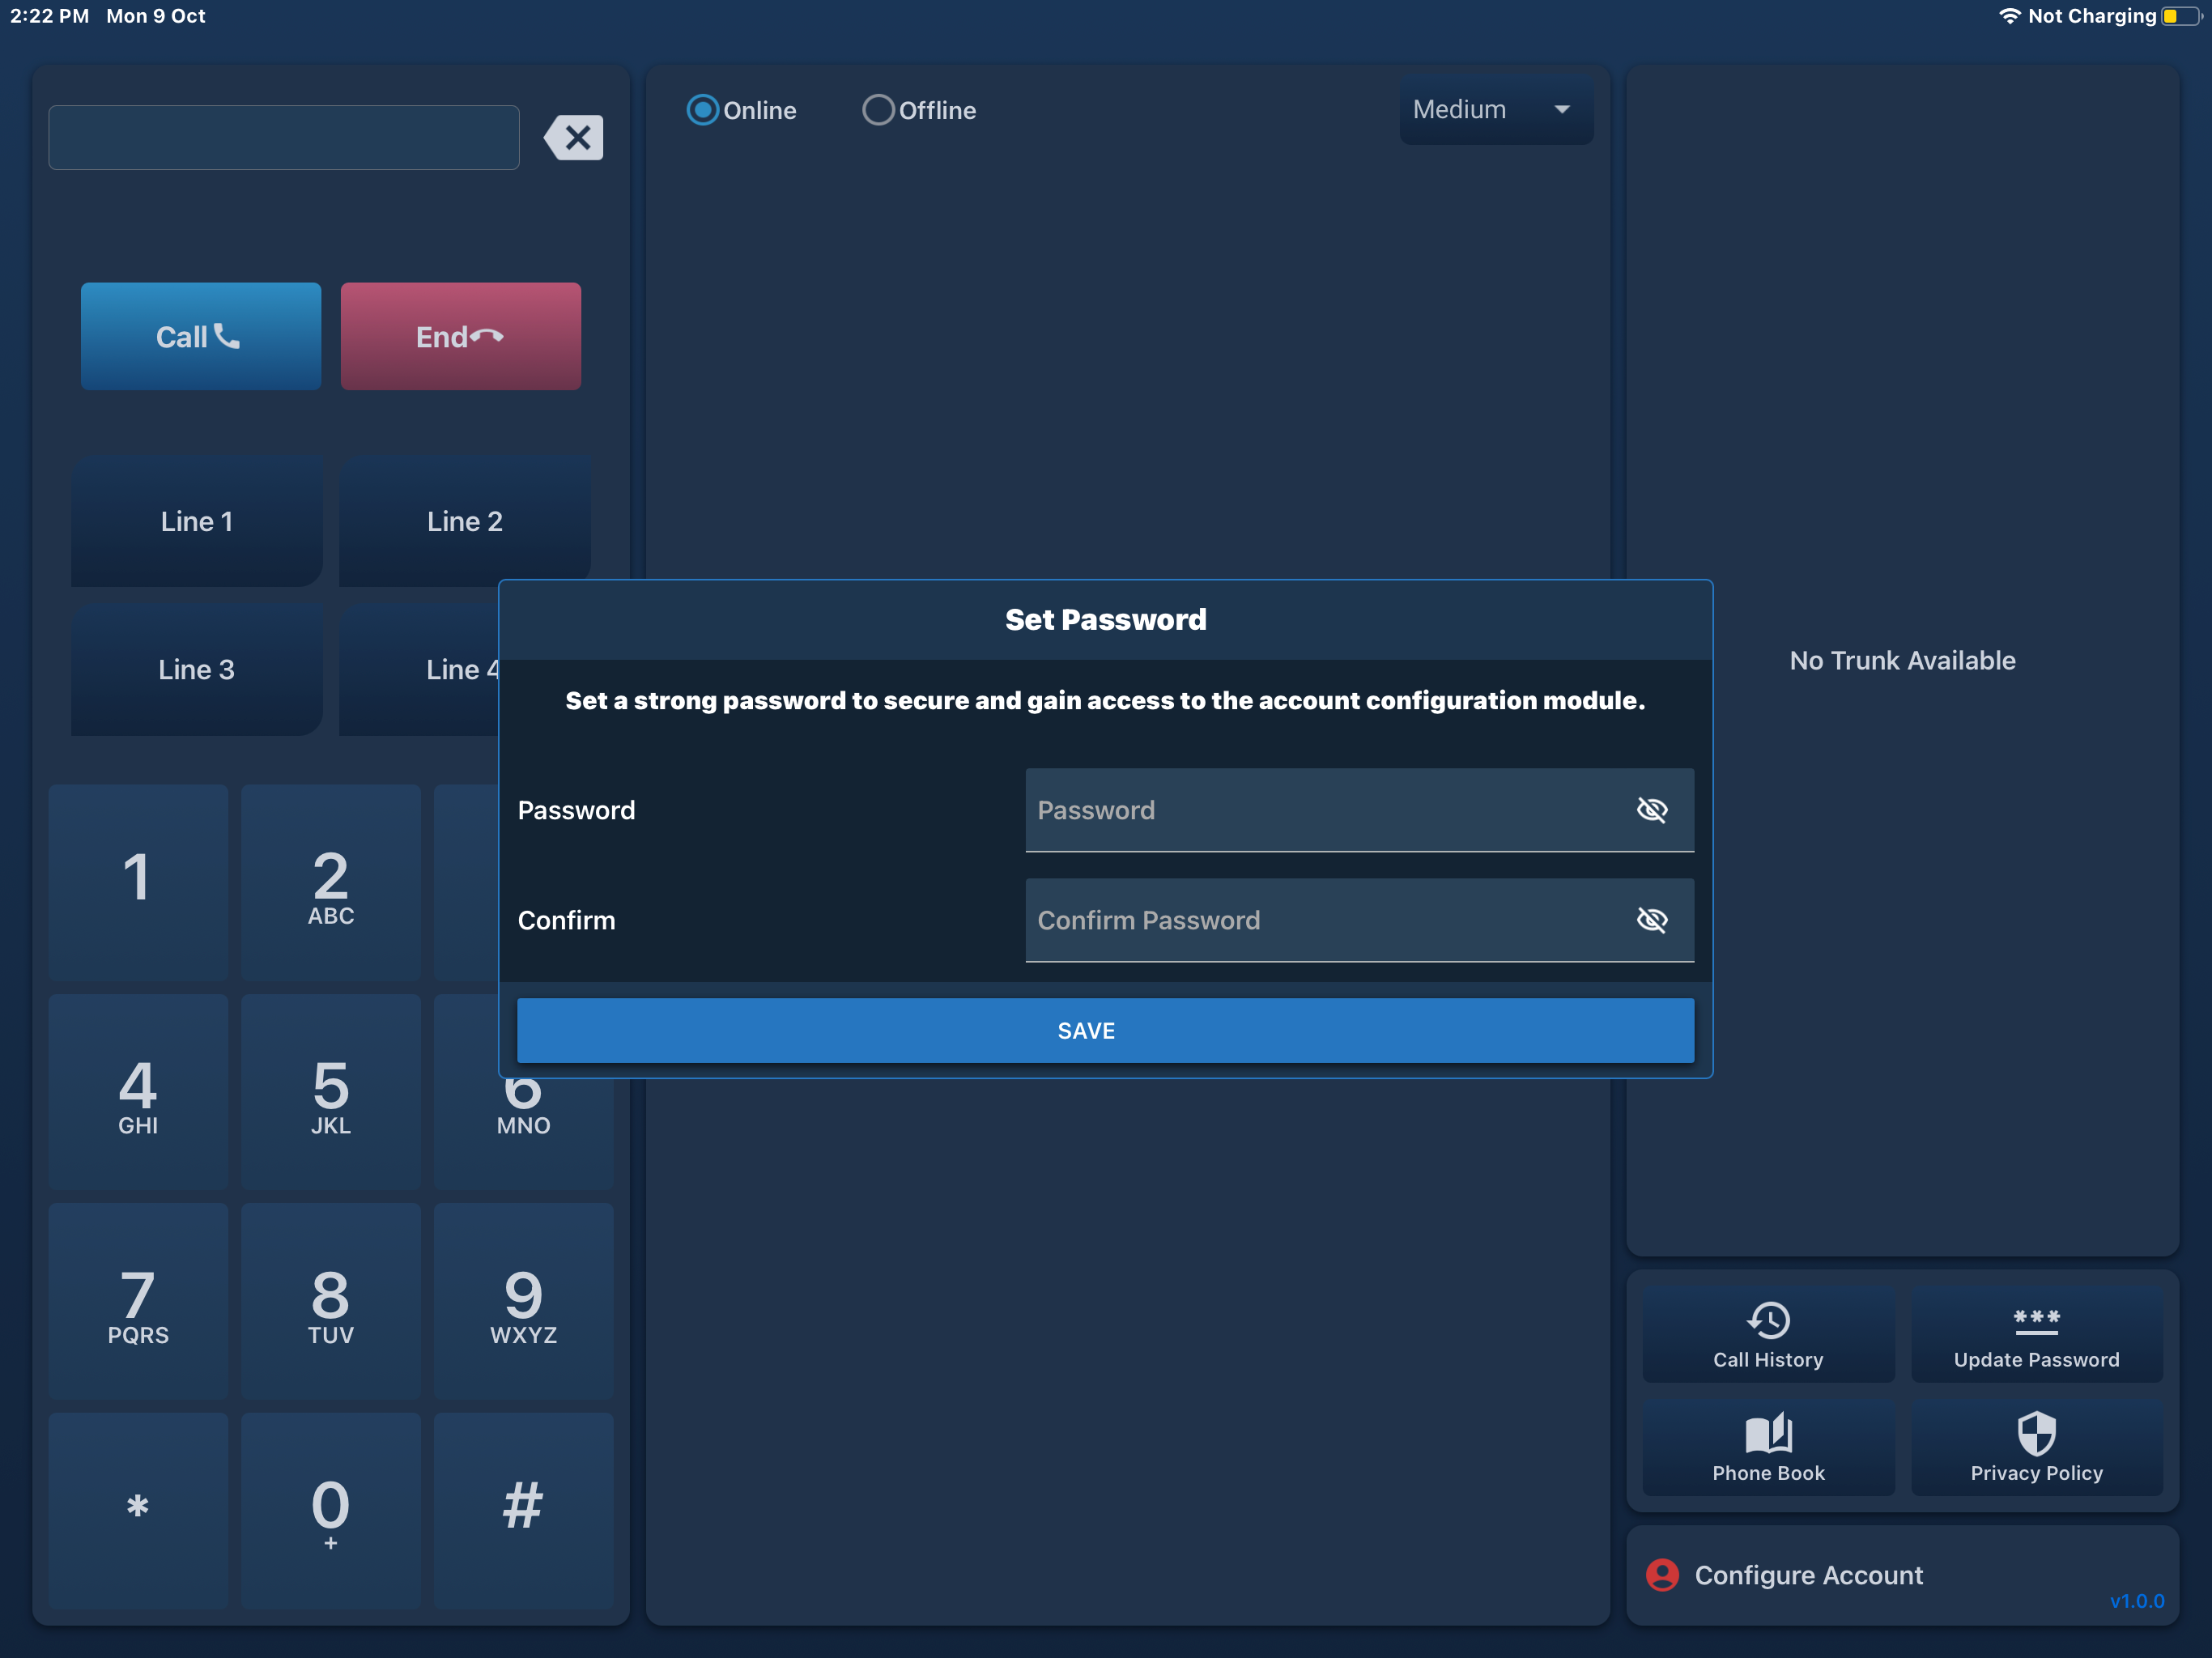This screenshot has height=1658, width=2212.
Task: Show the Confirm Password text
Action: [1651, 920]
